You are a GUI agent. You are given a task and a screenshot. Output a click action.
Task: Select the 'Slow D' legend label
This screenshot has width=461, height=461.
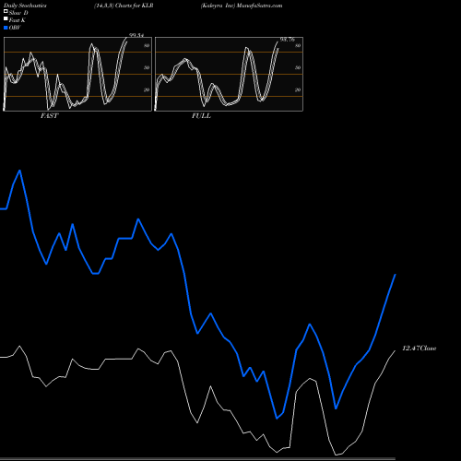tap(18, 13)
